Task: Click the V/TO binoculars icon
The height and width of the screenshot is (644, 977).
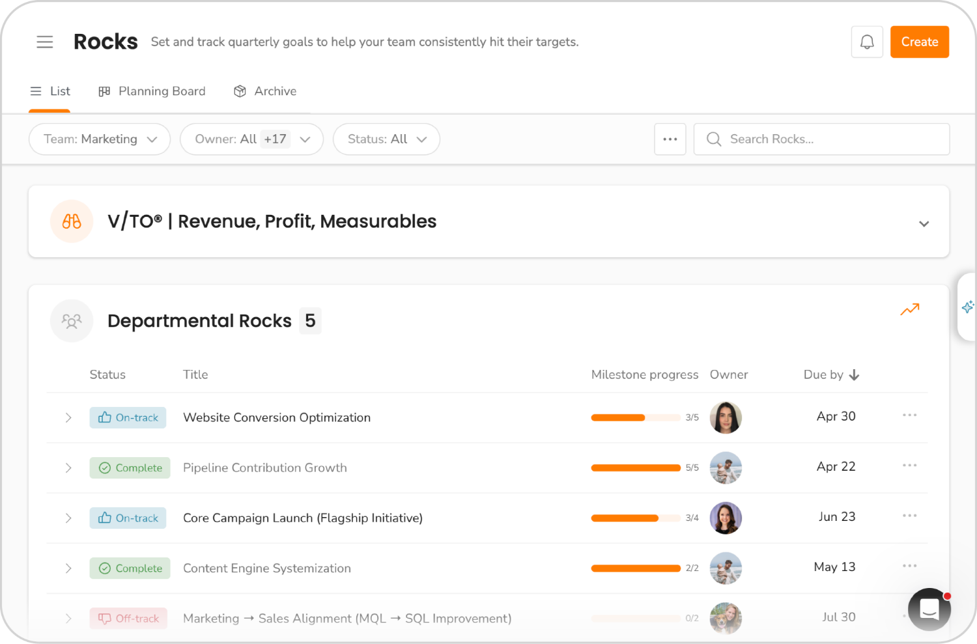Action: pyautogui.click(x=72, y=221)
